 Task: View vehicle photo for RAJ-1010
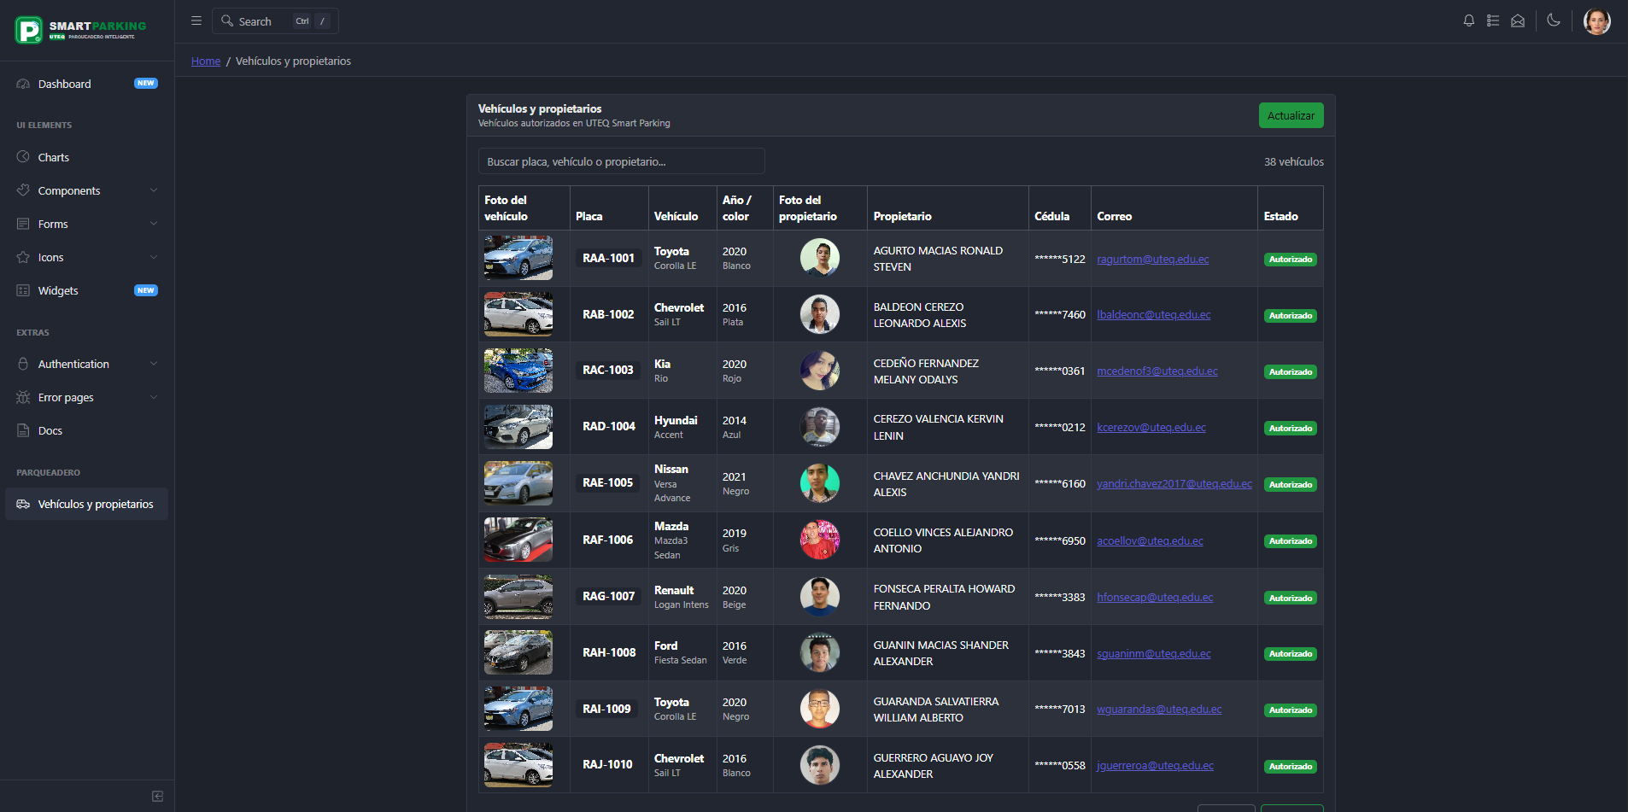[518, 764]
